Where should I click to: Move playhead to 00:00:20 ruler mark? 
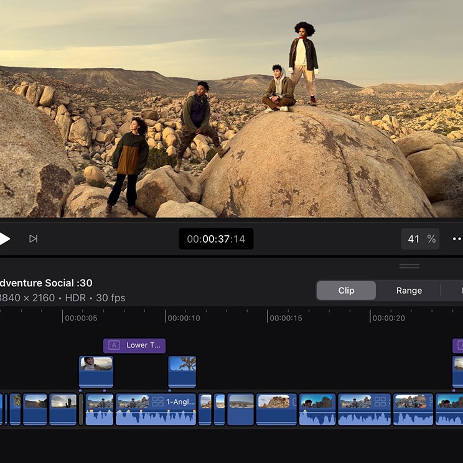point(370,318)
